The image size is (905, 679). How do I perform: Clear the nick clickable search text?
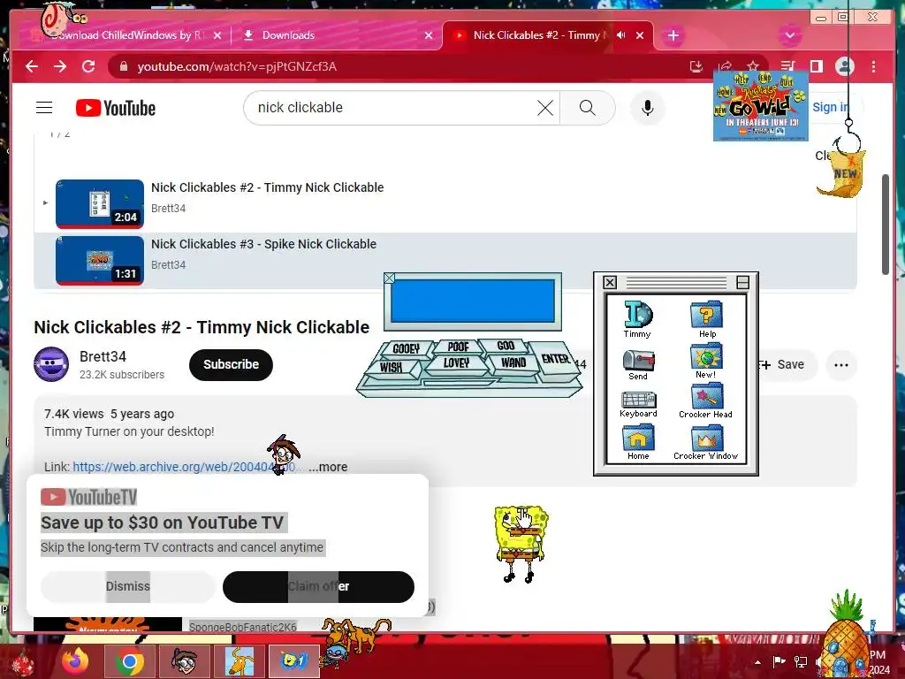point(544,108)
